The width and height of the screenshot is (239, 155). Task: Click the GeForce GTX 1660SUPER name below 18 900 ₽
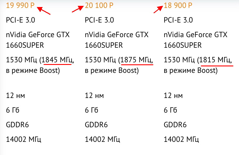tap(195, 40)
